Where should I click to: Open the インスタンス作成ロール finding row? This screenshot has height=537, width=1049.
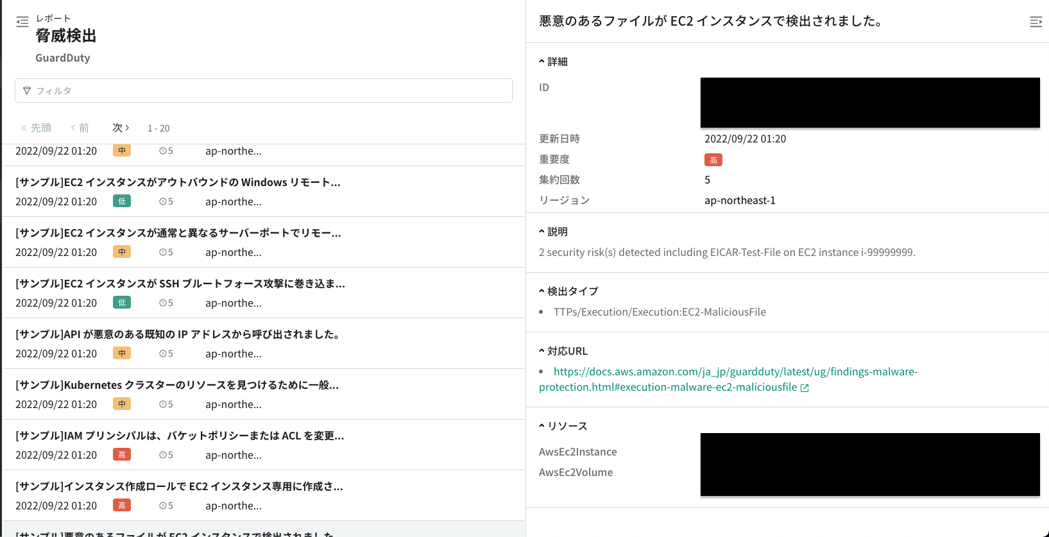tap(264, 495)
